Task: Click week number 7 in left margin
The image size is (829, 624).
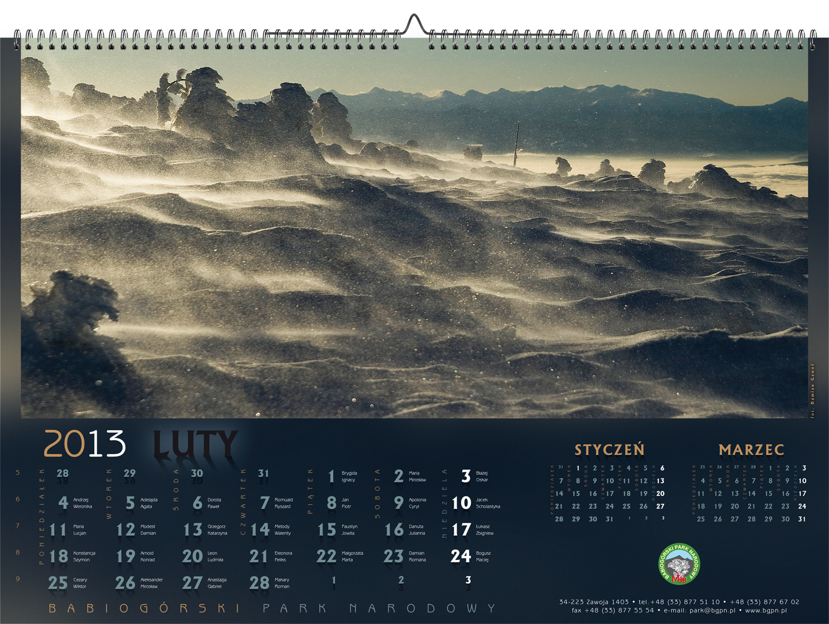Action: tap(18, 526)
